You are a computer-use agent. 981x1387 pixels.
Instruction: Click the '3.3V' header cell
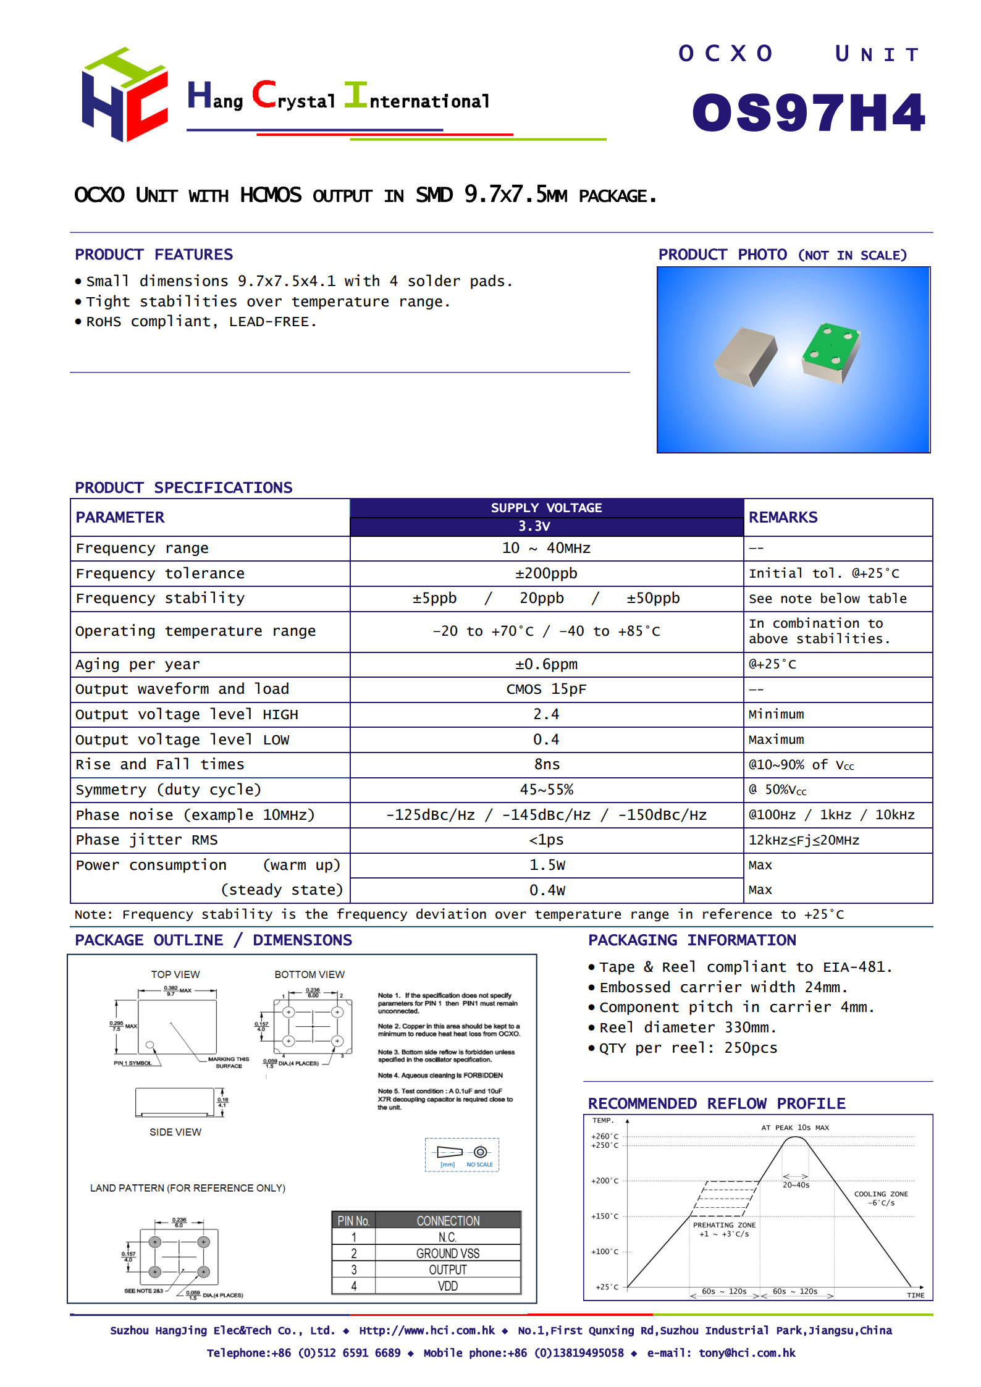coord(546,526)
